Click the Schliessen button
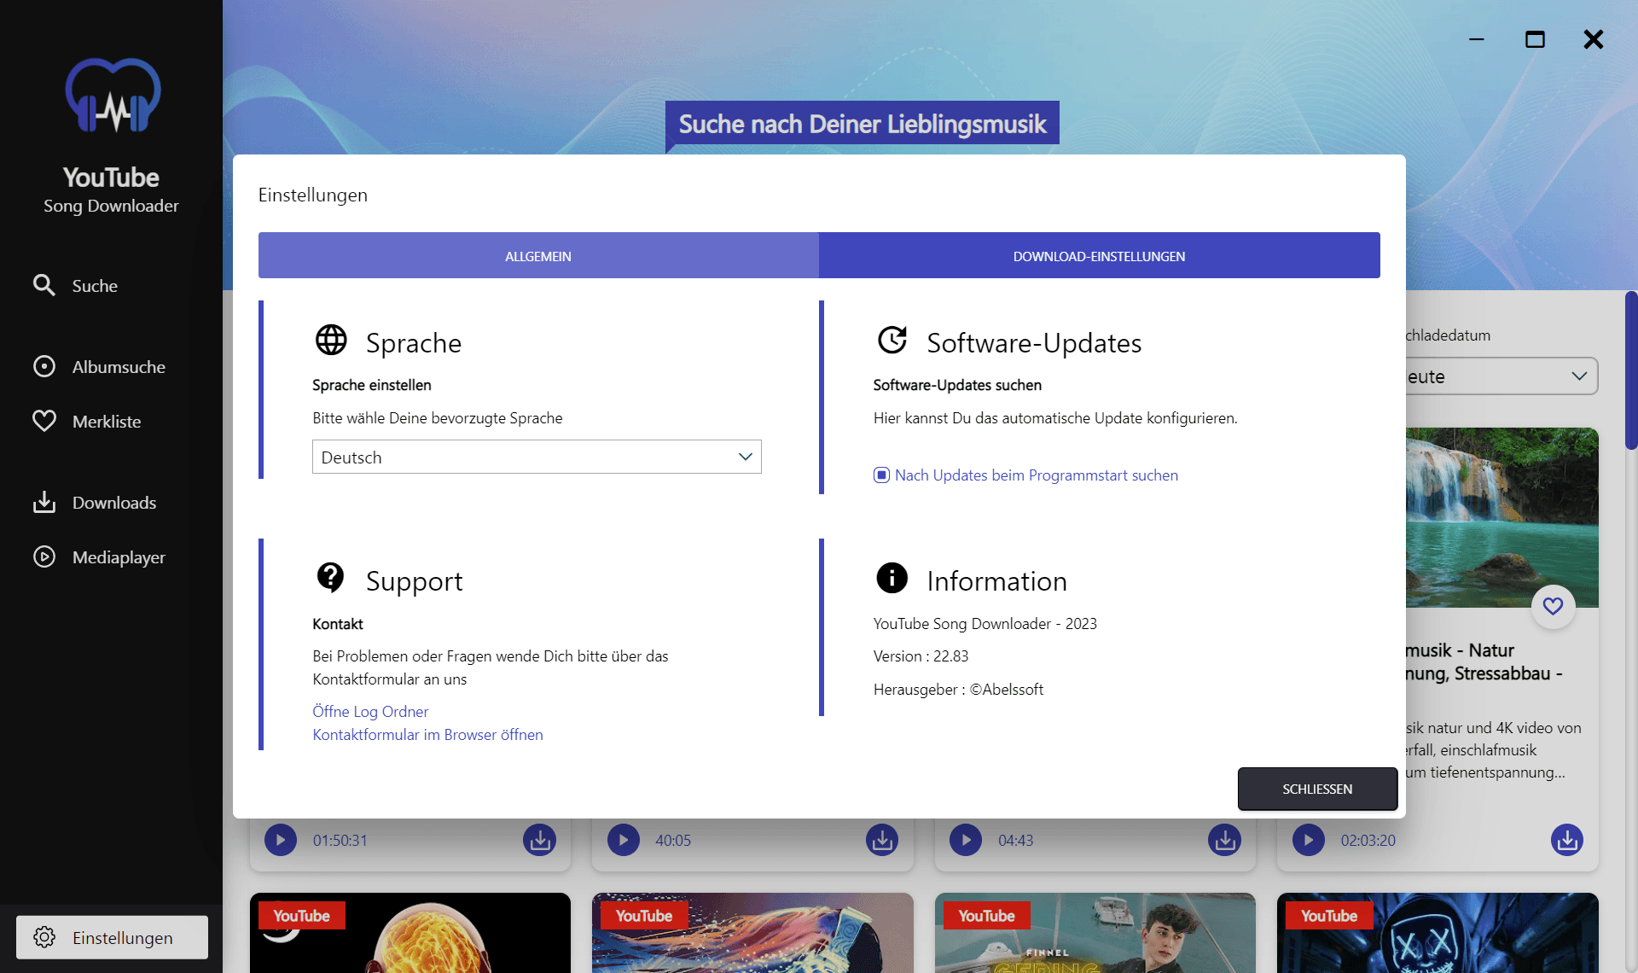The height and width of the screenshot is (973, 1638). 1317,789
